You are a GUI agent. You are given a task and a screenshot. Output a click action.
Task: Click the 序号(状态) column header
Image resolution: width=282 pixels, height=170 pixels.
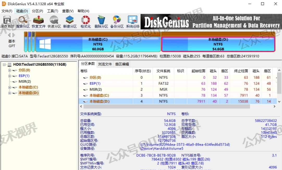pyautogui.click(x=143, y=71)
